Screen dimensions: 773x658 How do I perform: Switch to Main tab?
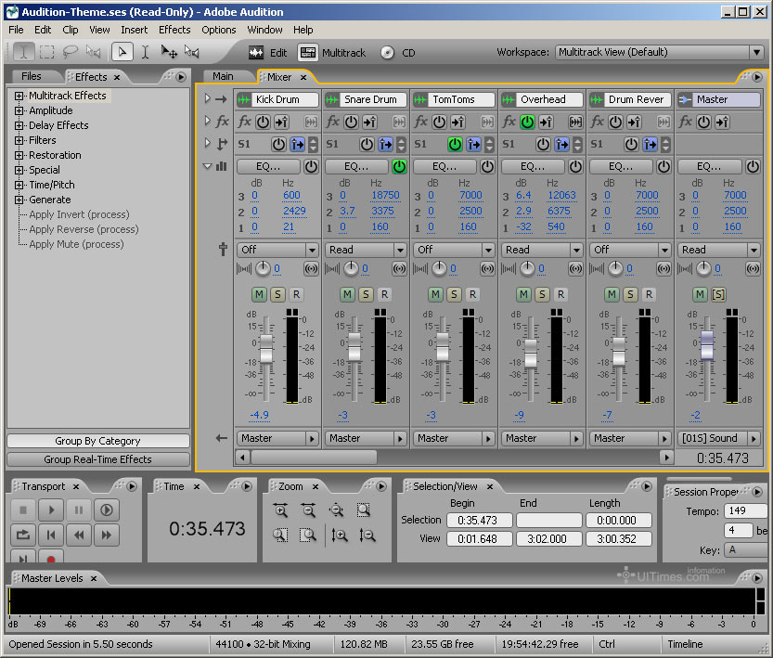pyautogui.click(x=223, y=76)
